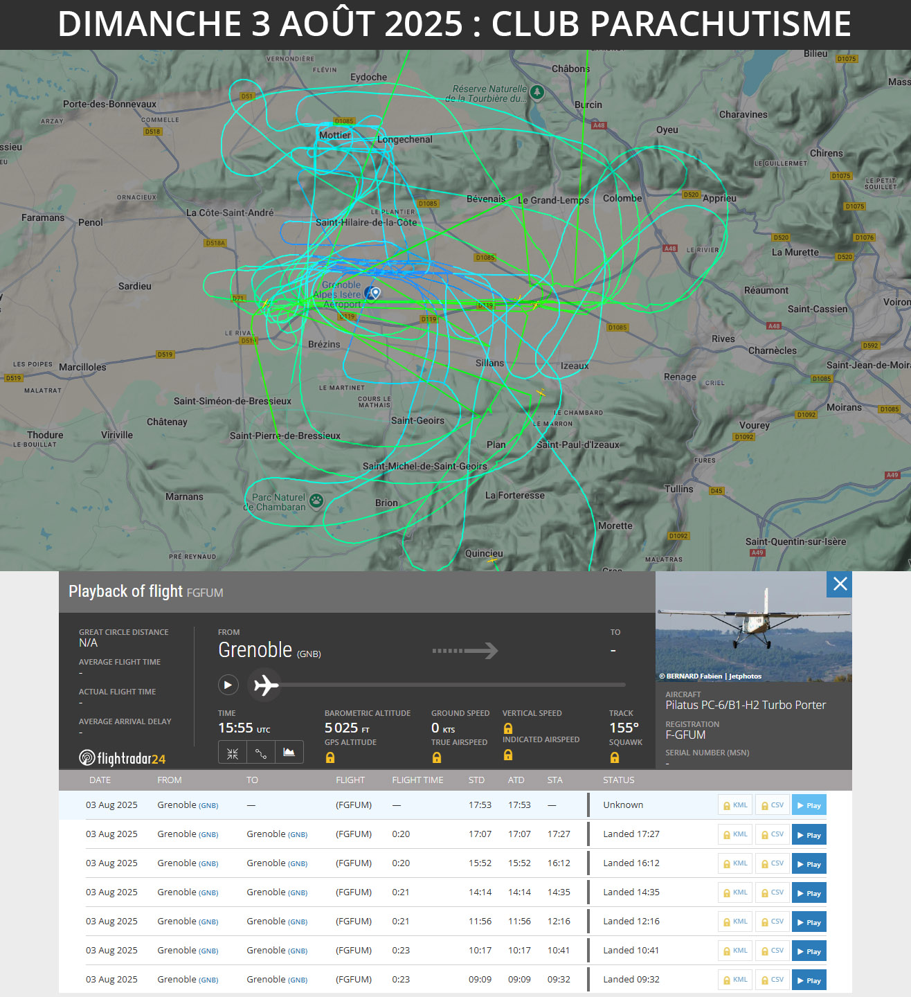Toggle the flight route path icon
This screenshot has width=911, height=997.
pyautogui.click(x=261, y=753)
